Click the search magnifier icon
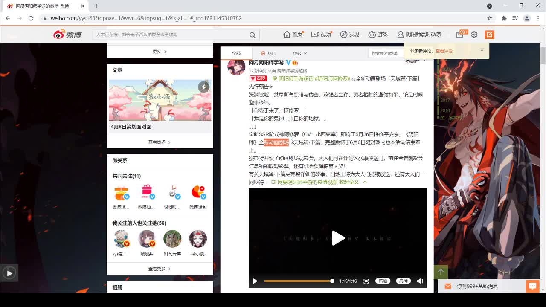The height and width of the screenshot is (307, 546). pyautogui.click(x=253, y=35)
